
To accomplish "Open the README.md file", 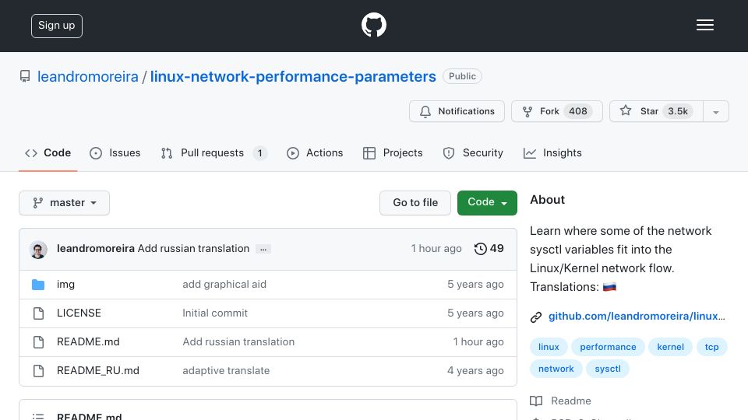I will pyautogui.click(x=88, y=342).
